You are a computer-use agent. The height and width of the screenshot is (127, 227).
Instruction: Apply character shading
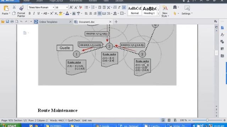coord(74,13)
